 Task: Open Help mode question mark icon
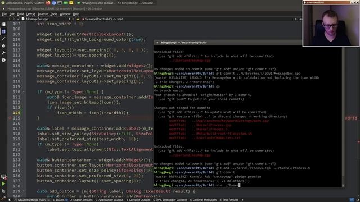(x=3, y=60)
